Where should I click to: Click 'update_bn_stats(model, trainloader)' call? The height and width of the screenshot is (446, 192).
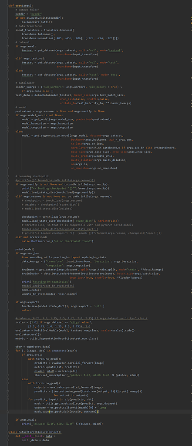(49, 293)
